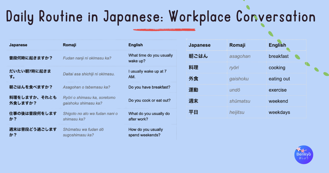Click 'Shūmatsu wa fudan dō sugoshimasu ka?'

[x=83, y=132]
